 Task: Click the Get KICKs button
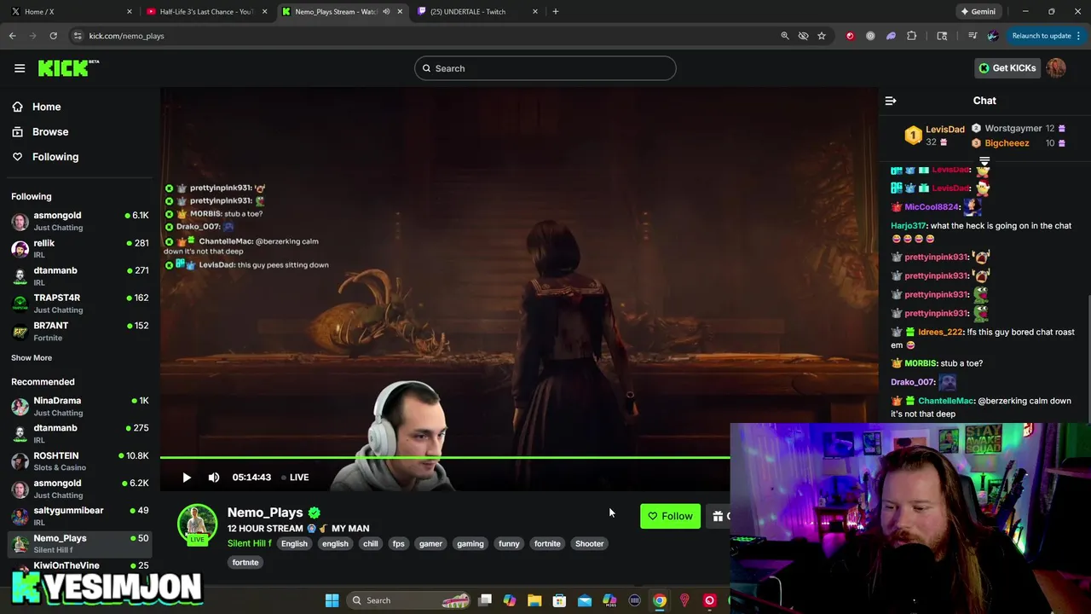tap(1007, 68)
